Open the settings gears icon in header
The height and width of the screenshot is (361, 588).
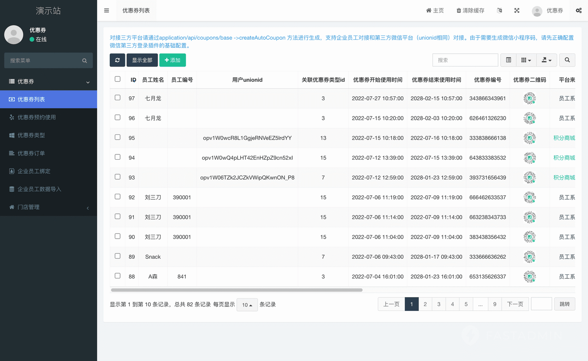pyautogui.click(x=578, y=10)
